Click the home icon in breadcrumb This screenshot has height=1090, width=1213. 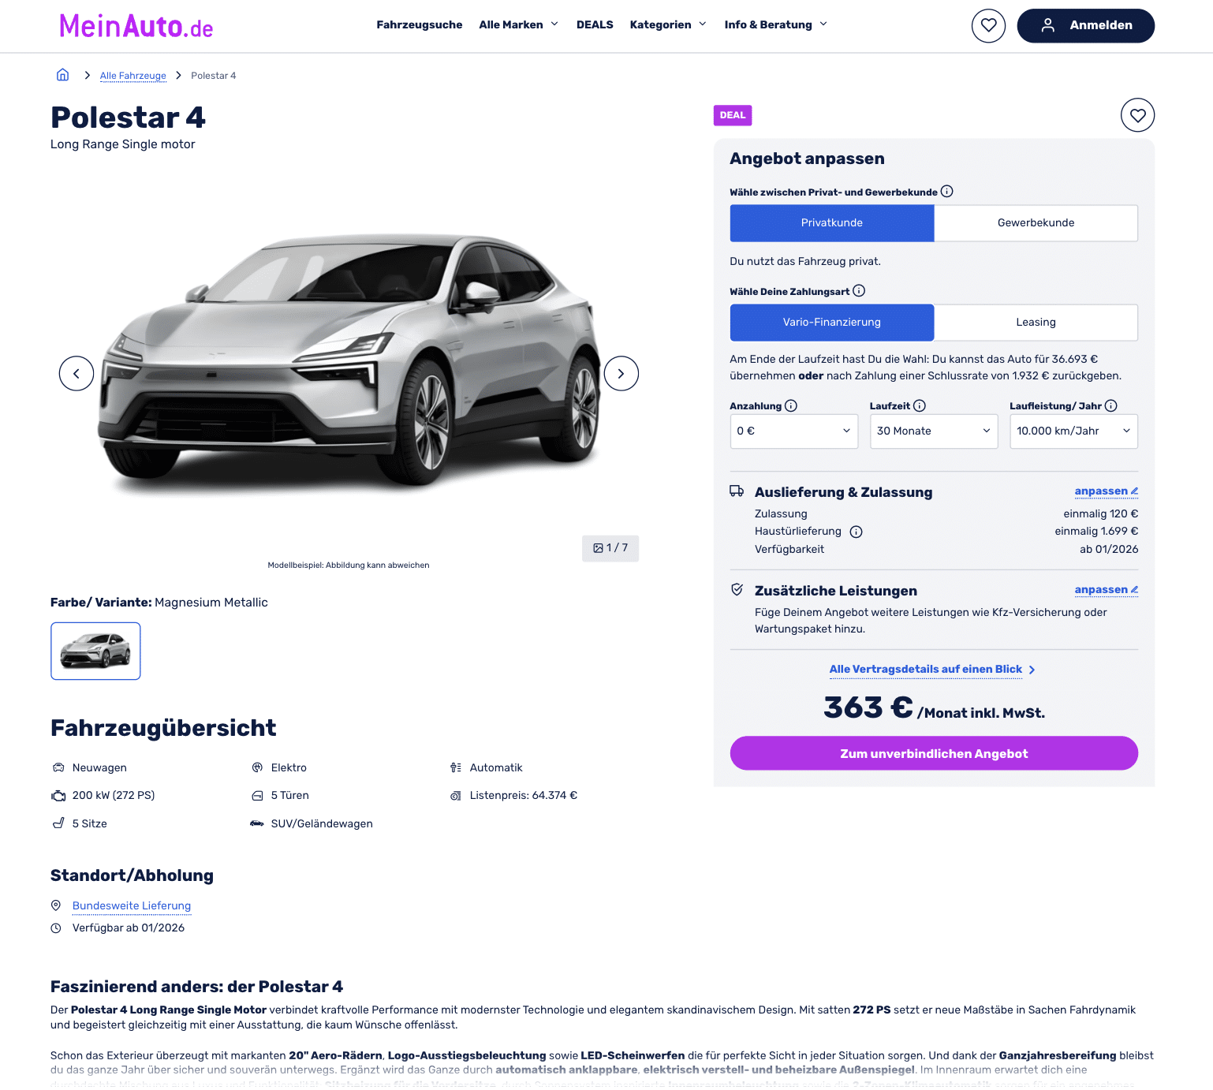pyautogui.click(x=62, y=75)
